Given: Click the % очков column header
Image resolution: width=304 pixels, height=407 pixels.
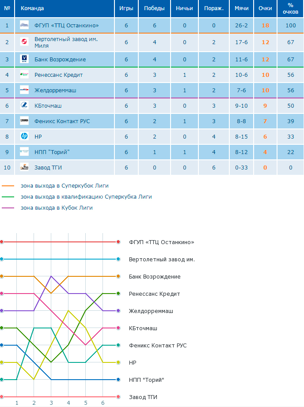Looking at the screenshot, I should pos(290,8).
